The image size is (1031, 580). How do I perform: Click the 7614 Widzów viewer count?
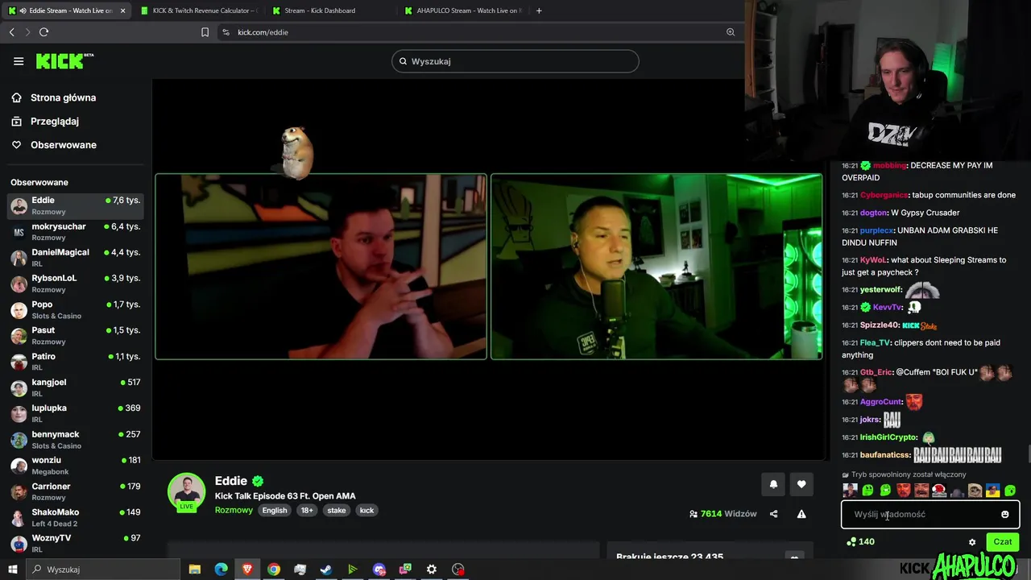(723, 514)
